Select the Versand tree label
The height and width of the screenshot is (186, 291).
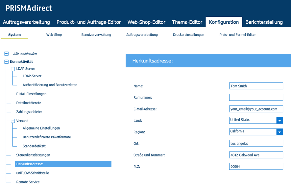pyautogui.click(x=22, y=121)
